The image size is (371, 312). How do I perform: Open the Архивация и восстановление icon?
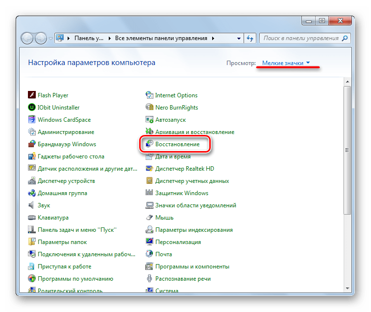[149, 131]
